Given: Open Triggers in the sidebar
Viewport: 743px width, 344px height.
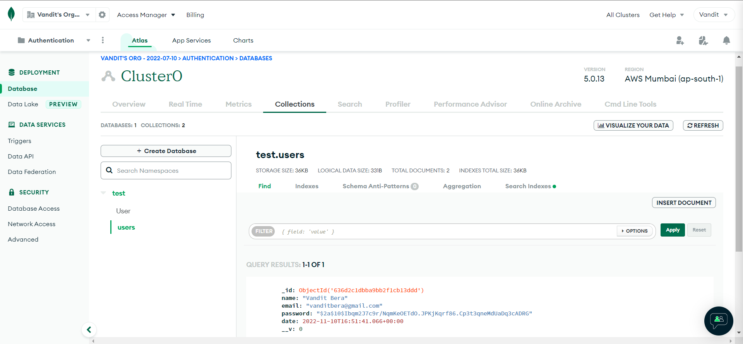Looking at the screenshot, I should click(19, 141).
